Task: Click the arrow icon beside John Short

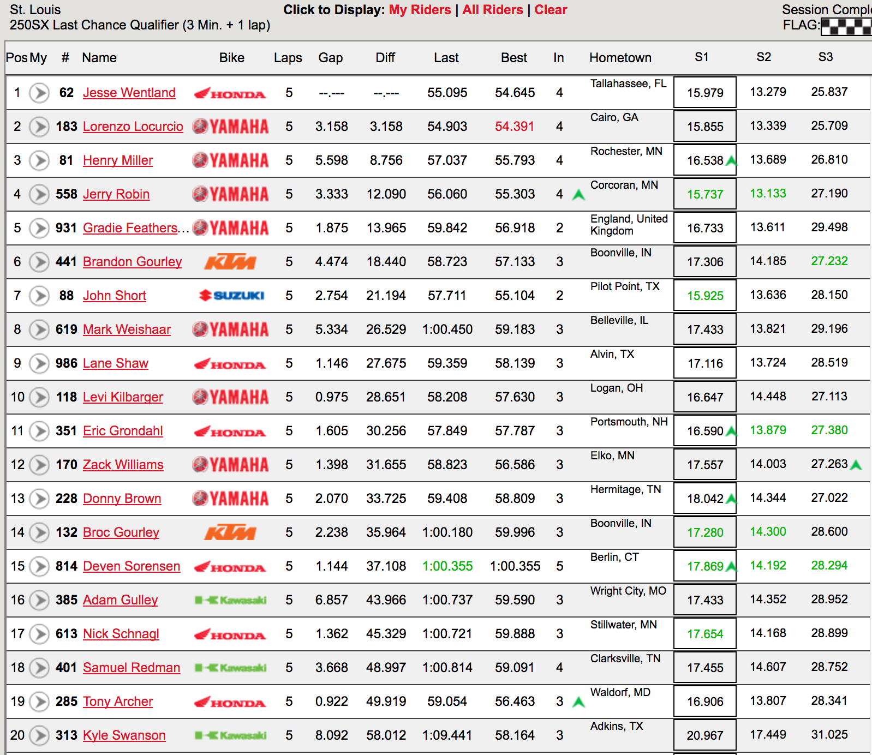Action: coord(39,296)
